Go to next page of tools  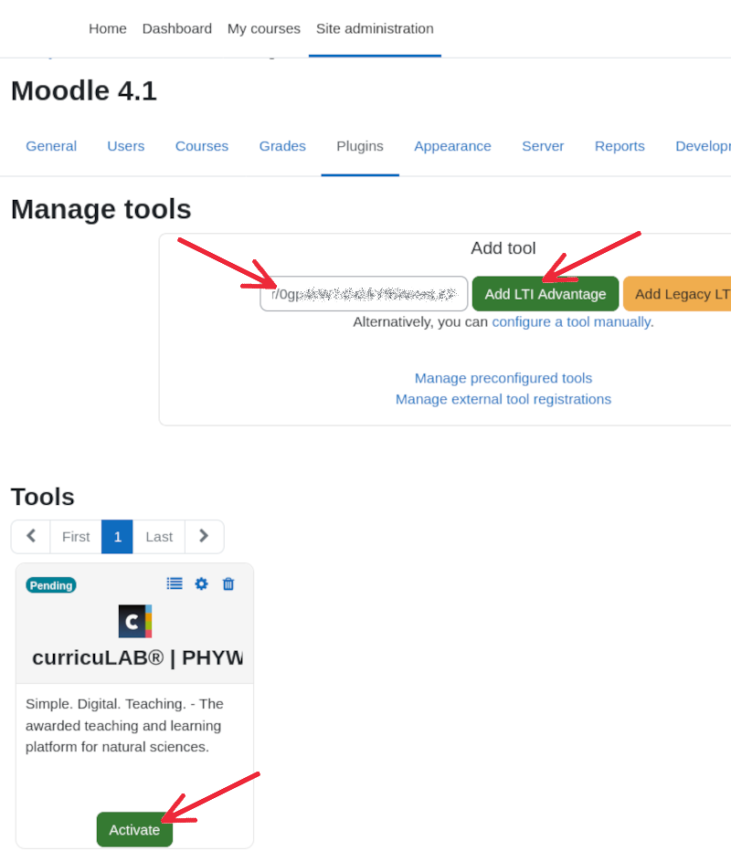(204, 536)
